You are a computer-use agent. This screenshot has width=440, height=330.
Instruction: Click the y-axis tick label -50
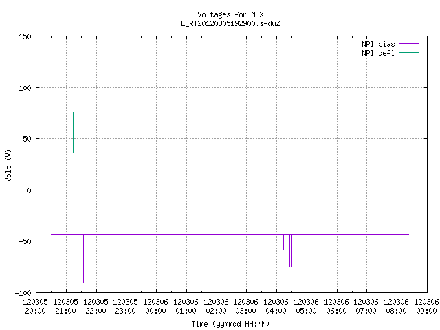click(25, 241)
